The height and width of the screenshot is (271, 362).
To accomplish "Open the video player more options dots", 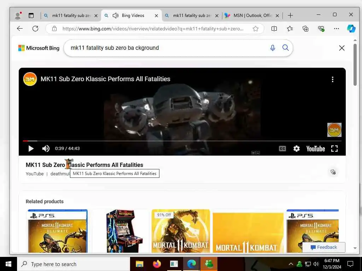I will (332, 79).
